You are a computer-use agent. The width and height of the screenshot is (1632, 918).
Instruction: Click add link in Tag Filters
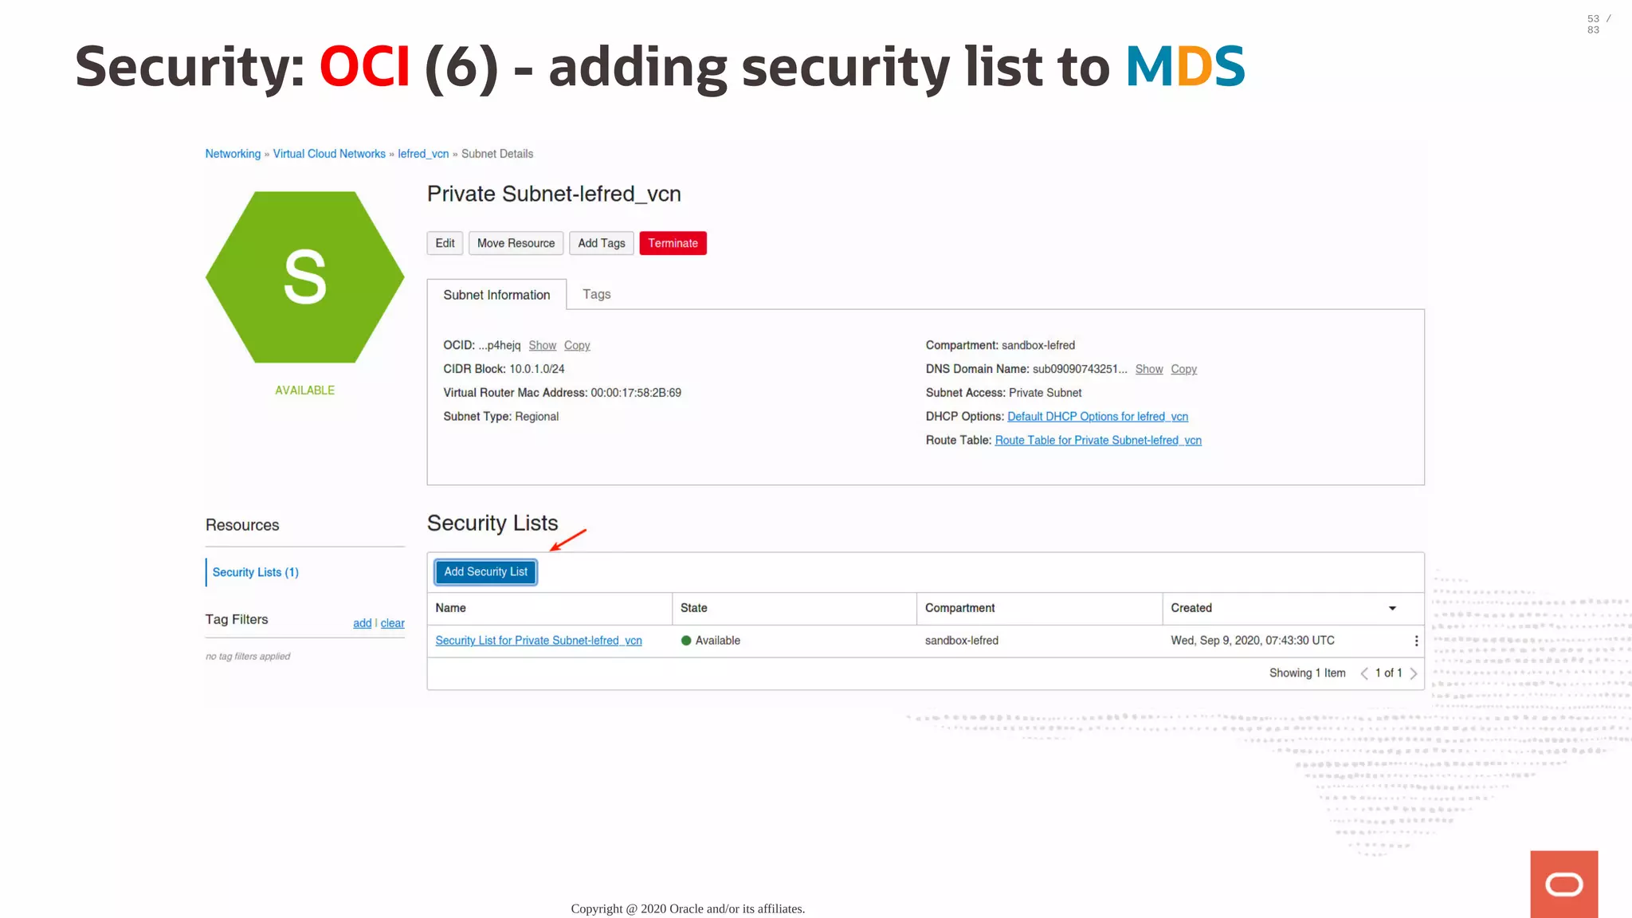point(362,623)
